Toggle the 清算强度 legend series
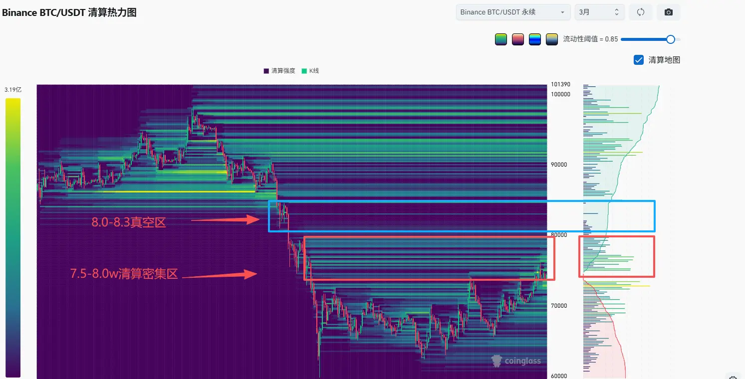 tap(279, 71)
